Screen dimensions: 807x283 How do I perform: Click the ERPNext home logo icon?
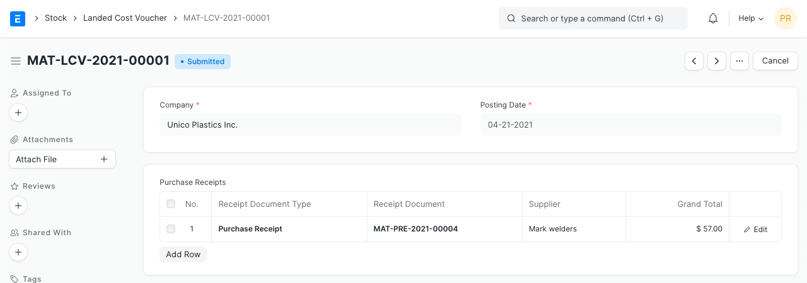pyautogui.click(x=18, y=18)
